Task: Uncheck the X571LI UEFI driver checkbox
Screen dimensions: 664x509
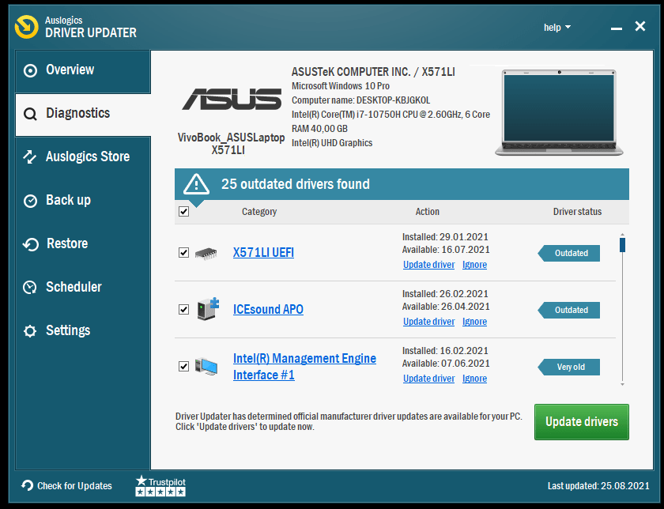Action: (x=183, y=253)
